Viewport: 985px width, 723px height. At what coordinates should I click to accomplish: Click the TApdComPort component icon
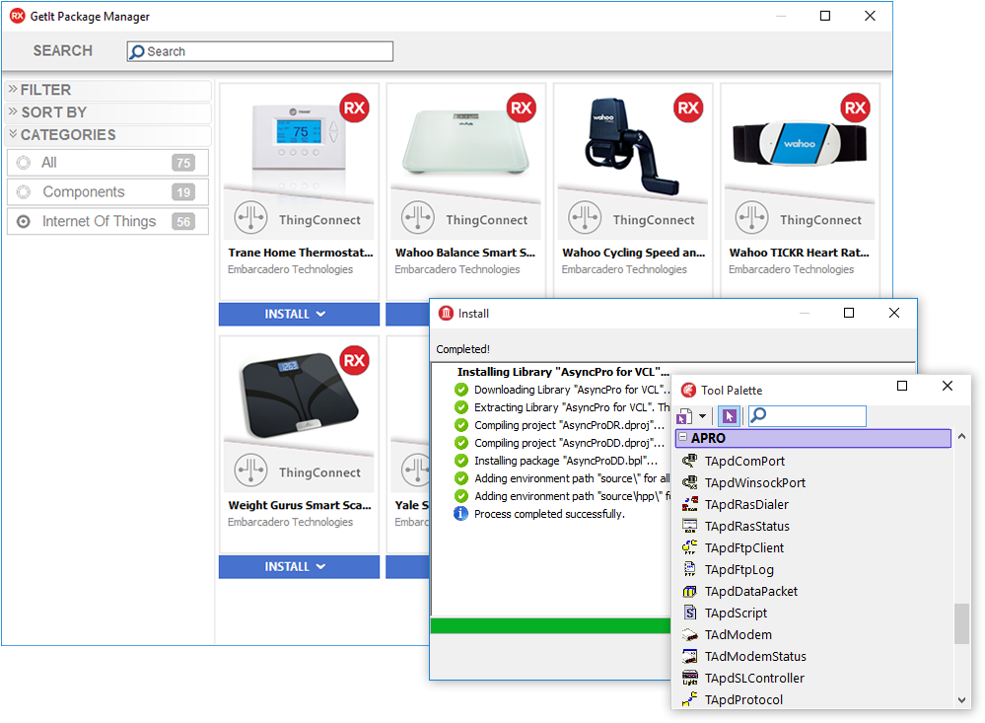(689, 461)
